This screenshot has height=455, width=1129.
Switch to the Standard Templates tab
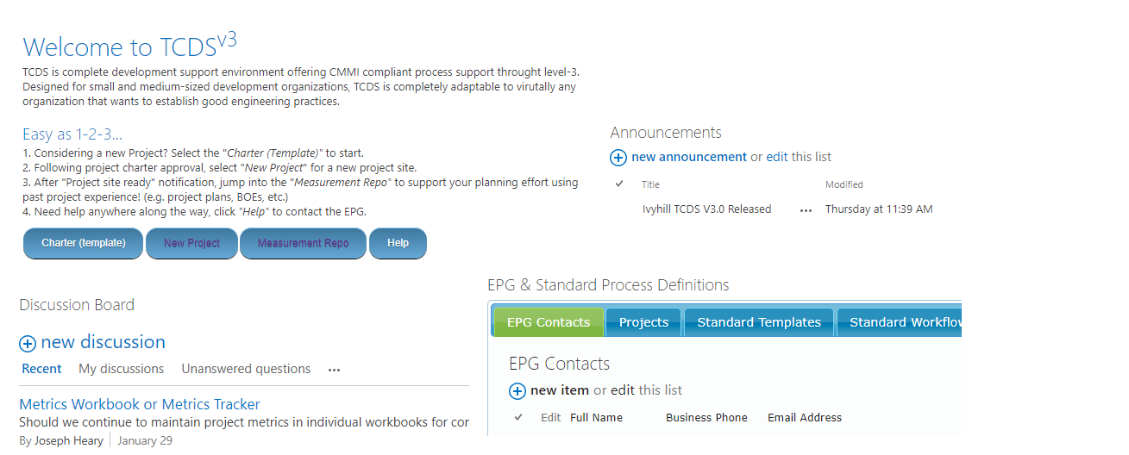[x=759, y=322]
